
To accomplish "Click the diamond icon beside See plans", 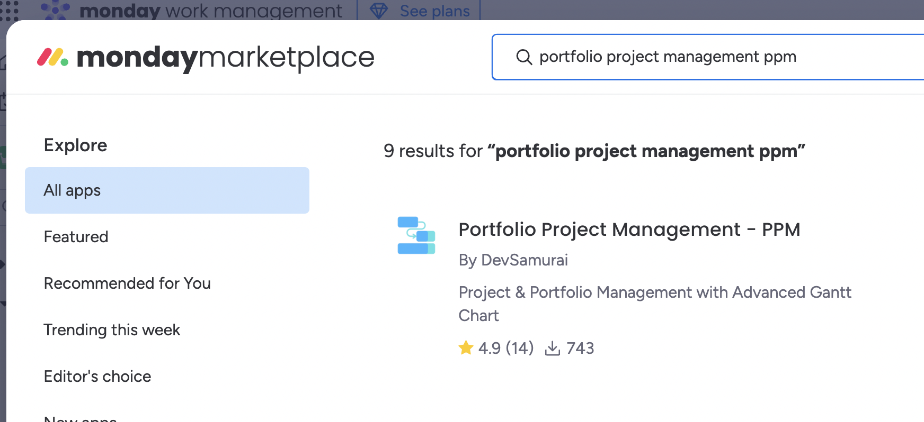I will tap(378, 11).
